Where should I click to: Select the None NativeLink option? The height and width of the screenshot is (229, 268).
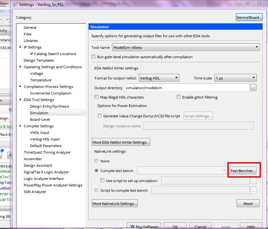(96, 161)
